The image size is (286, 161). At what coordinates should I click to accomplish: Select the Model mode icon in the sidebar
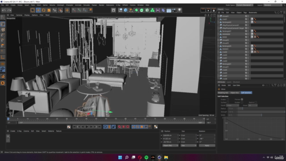pyautogui.click(x=3, y=24)
